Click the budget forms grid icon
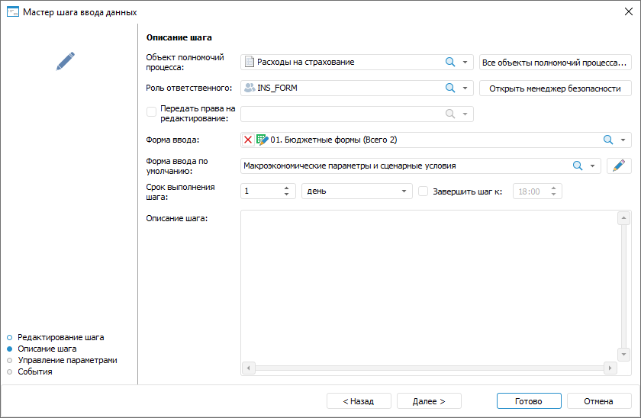Image resolution: width=641 pixels, height=418 pixels. click(x=262, y=140)
